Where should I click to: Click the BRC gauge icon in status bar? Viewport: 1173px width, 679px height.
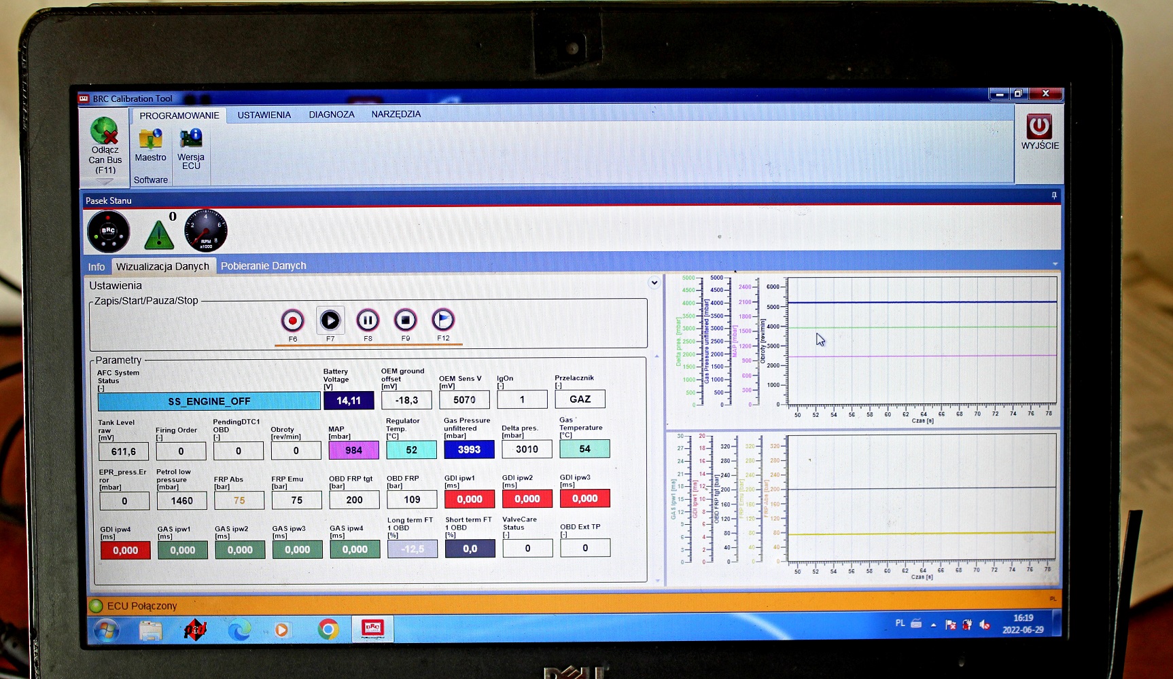tap(109, 232)
